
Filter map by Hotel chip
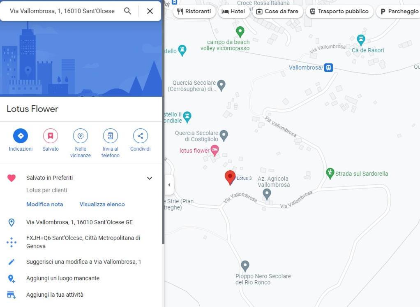pyautogui.click(x=233, y=12)
